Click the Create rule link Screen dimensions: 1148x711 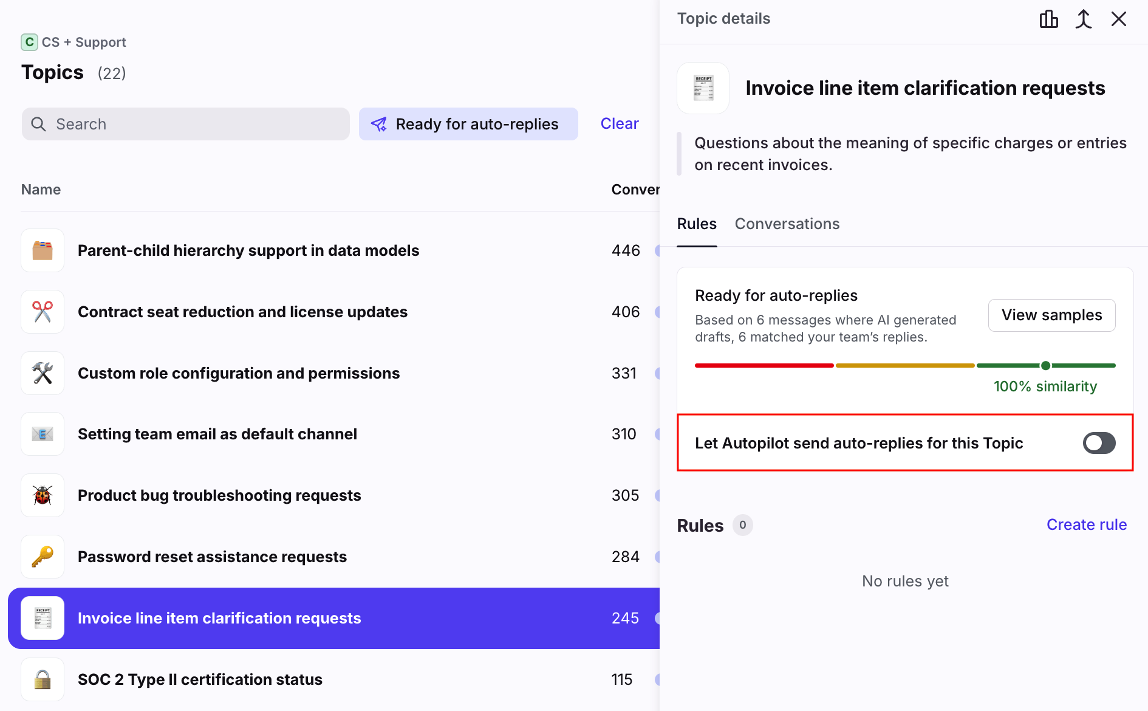click(1086, 524)
